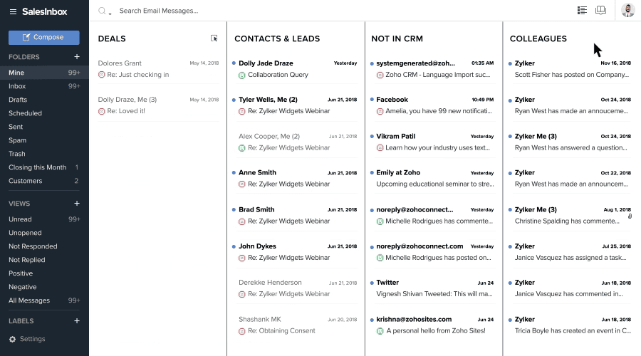This screenshot has height=356, width=641.
Task: Click sentiment icon on Tyler Wells webinar email
Action: (242, 111)
